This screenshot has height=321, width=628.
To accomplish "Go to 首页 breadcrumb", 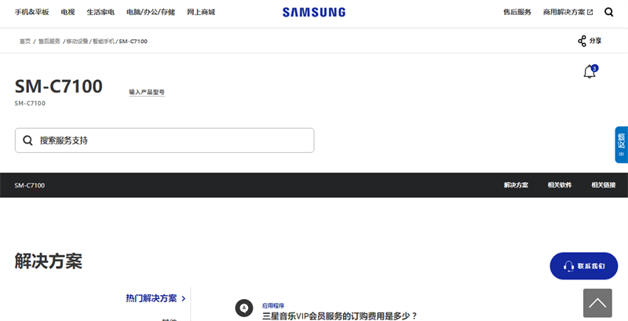I will point(25,42).
